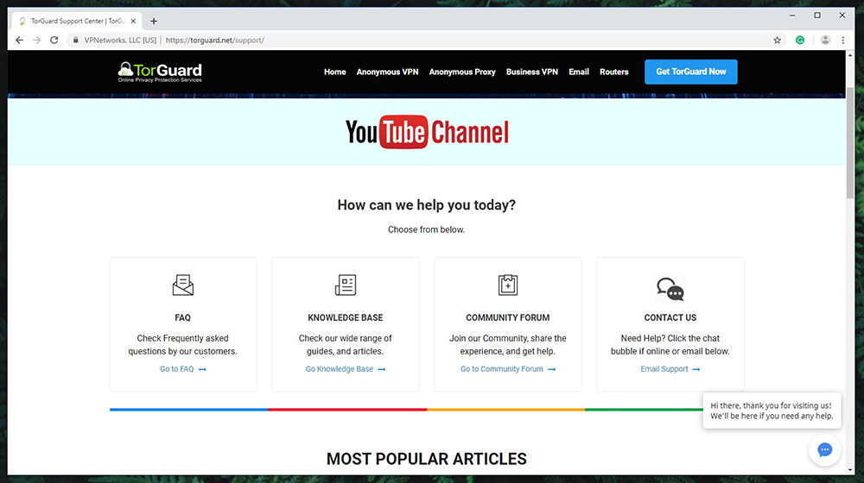Click the Get TorGuard Now button
Image resolution: width=864 pixels, height=483 pixels.
pos(691,72)
